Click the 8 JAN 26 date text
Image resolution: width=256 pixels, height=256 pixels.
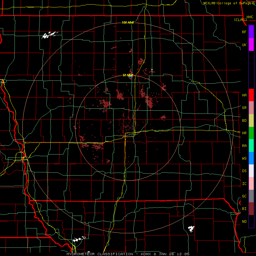click(x=163, y=254)
